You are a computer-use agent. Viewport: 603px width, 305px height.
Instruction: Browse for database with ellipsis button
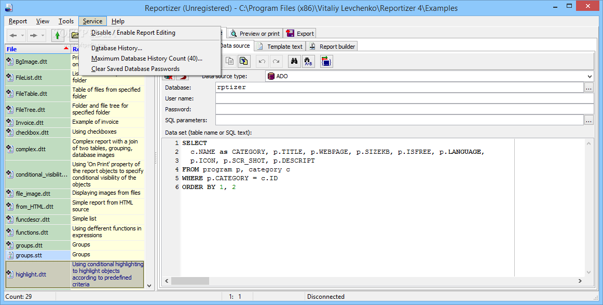point(589,88)
